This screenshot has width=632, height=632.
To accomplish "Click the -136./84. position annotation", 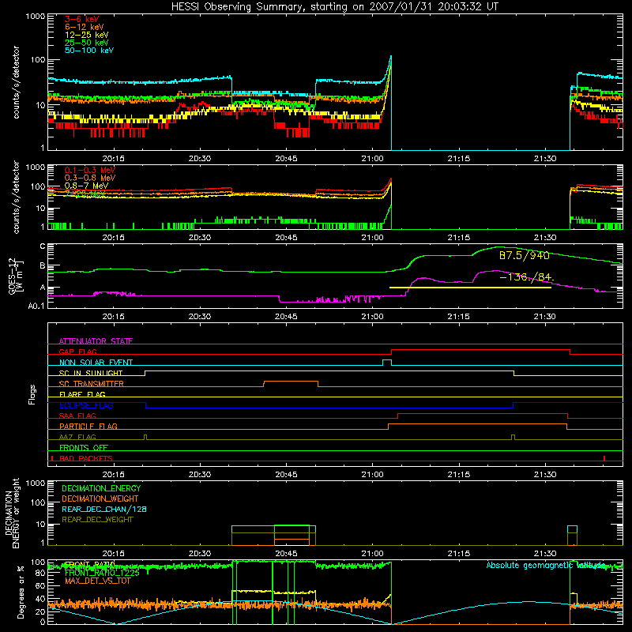I will point(527,277).
